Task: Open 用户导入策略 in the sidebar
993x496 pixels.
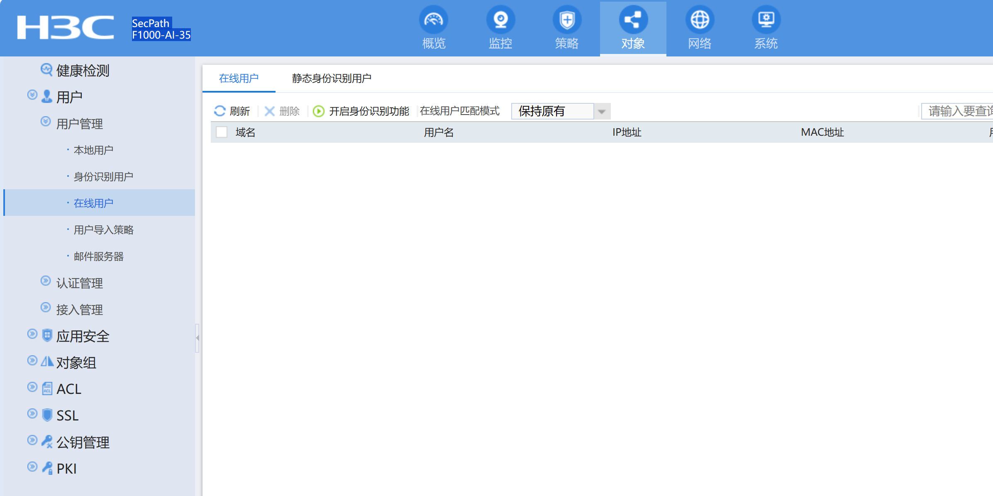Action: click(103, 230)
